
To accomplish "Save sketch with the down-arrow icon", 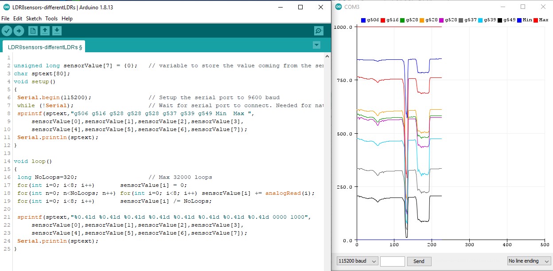I will 57,31.
